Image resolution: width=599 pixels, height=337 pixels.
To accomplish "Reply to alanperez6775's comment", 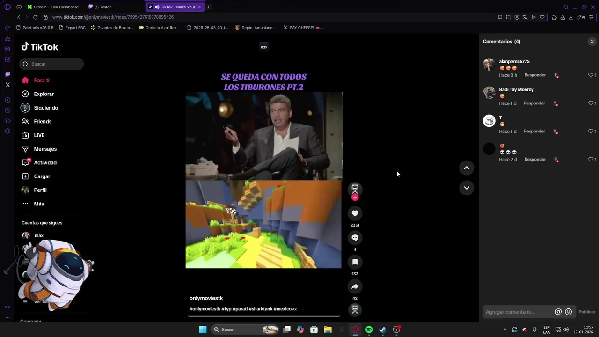I will pos(535,75).
